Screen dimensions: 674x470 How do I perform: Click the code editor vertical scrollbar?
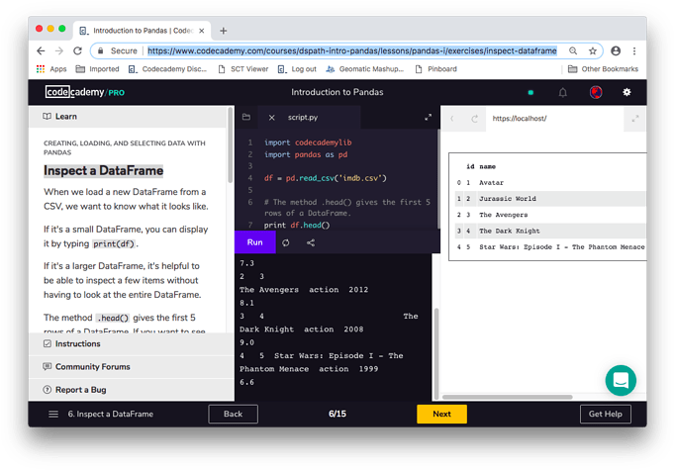438,178
